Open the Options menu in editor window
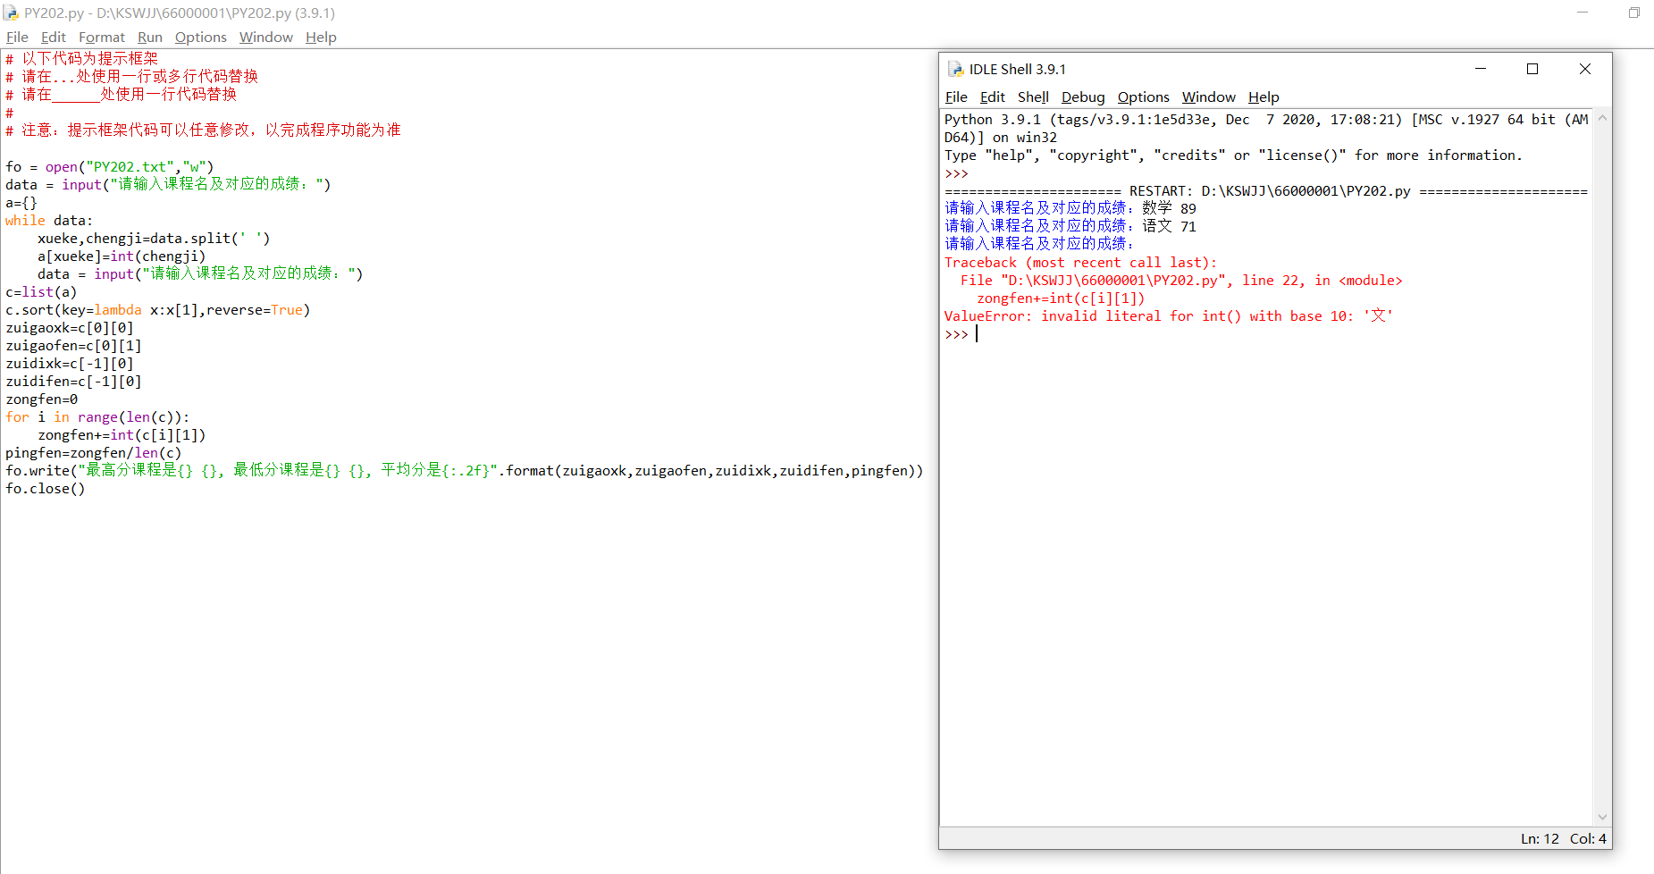The height and width of the screenshot is (874, 1654). click(x=201, y=37)
